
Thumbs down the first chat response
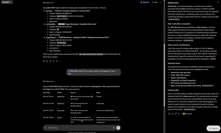tap(50, 61)
